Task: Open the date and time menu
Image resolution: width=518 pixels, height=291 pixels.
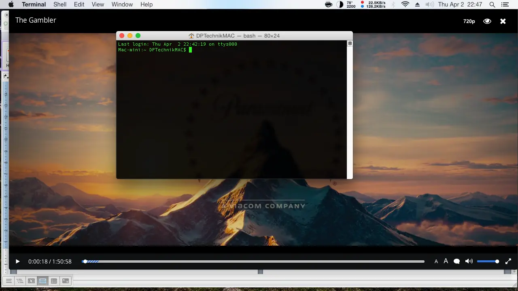Action: [460, 4]
